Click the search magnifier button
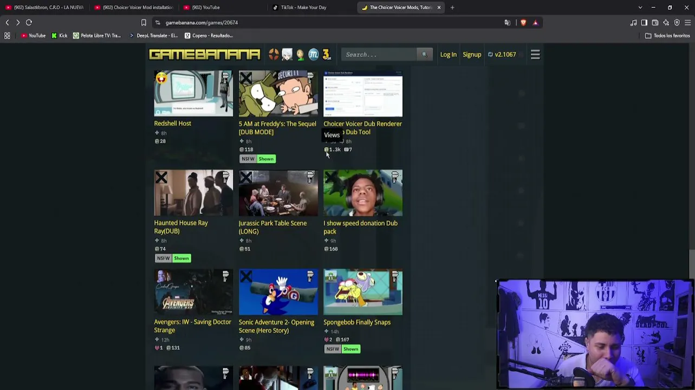695x390 pixels. 425,54
